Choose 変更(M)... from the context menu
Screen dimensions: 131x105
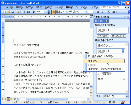(104, 61)
